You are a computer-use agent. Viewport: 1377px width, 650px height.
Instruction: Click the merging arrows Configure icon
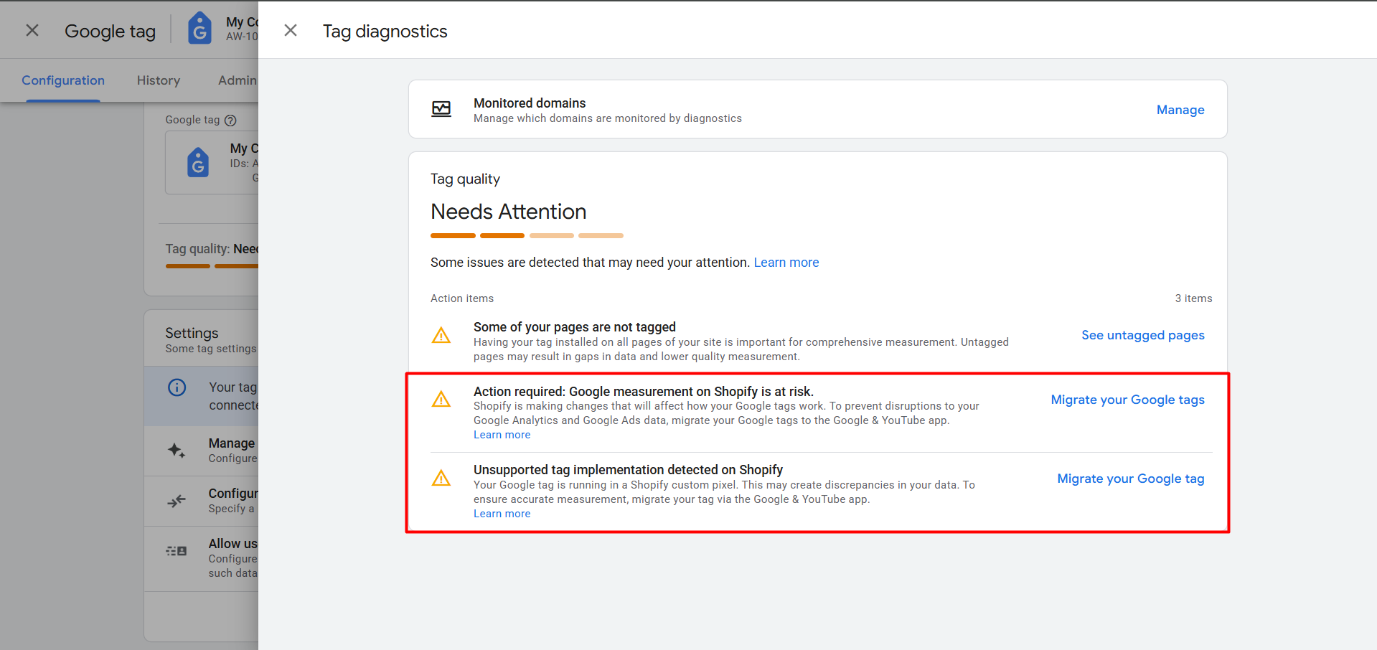177,501
